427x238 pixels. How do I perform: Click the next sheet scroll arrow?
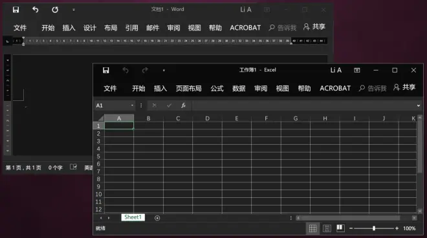pyautogui.click(x=109, y=218)
